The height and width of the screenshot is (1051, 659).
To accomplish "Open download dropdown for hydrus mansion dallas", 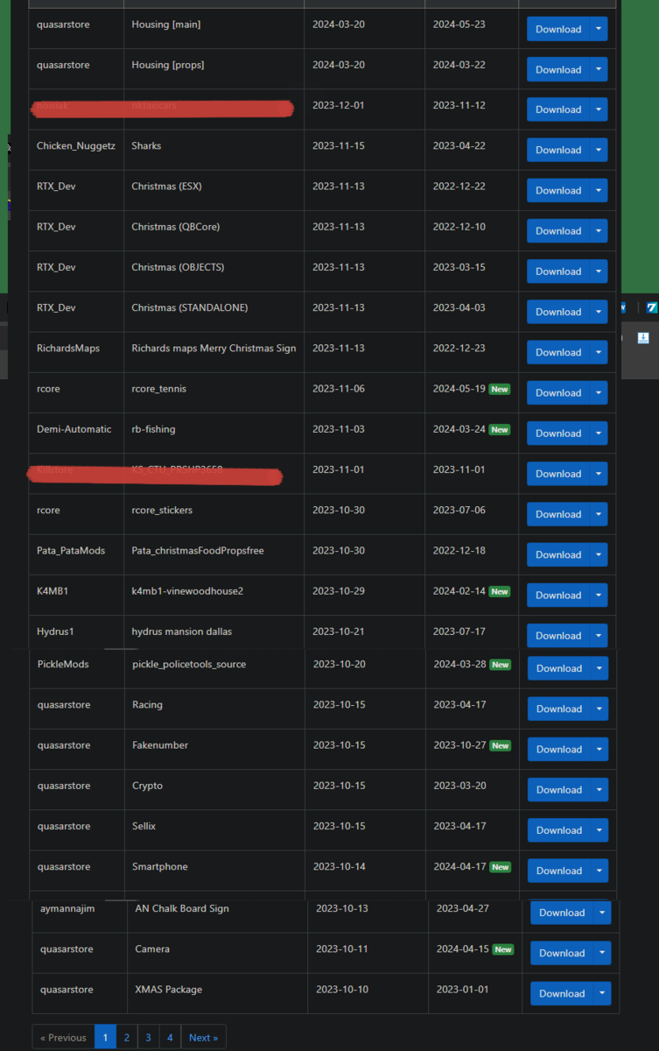I will [599, 635].
